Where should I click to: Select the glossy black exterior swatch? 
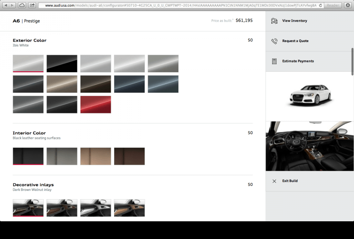[62, 63]
